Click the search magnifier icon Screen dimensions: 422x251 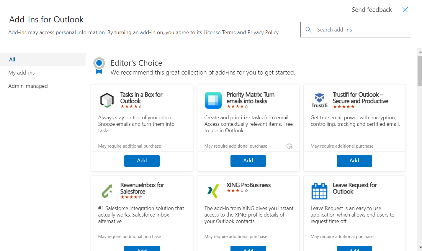[308, 29]
